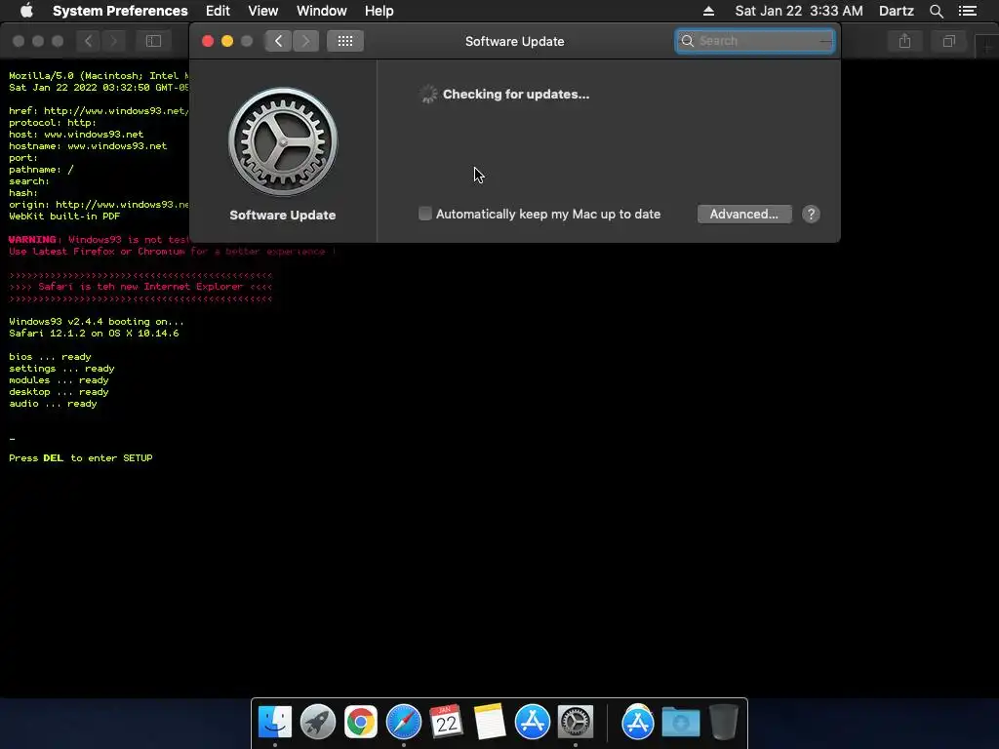Click the Advanced... button
Screen dimensions: 999x749
pyautogui.click(x=744, y=214)
